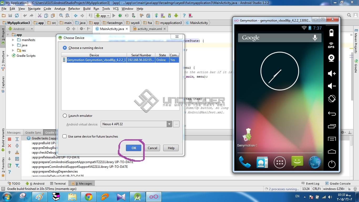Viewport: 359px width, 202px height.
Task: Open the AVD Manager toolbar icon
Action: click(x=163, y=16)
